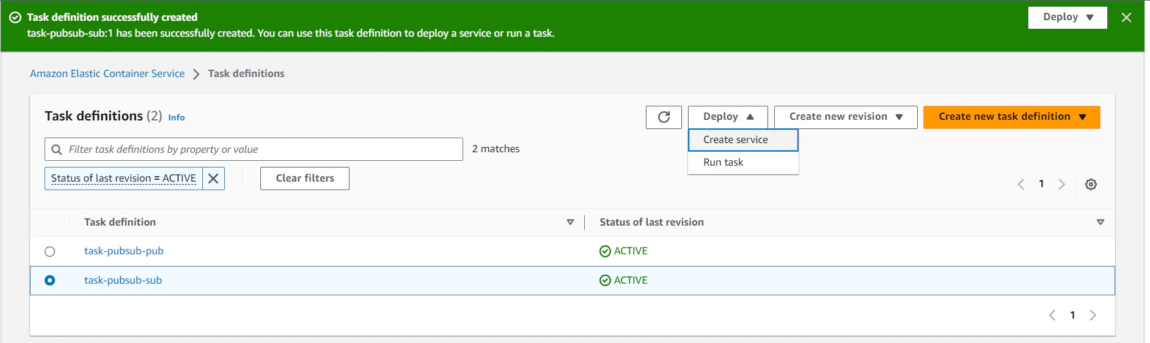Click the '2 matches' count text

496,149
